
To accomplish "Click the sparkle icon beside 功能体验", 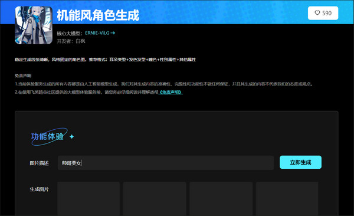I will click(x=72, y=136).
